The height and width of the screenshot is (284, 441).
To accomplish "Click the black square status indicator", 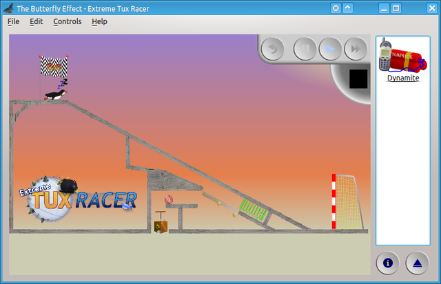I will (358, 78).
